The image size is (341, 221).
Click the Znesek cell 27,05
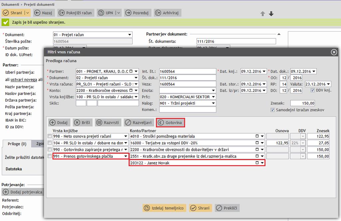pos(318,143)
